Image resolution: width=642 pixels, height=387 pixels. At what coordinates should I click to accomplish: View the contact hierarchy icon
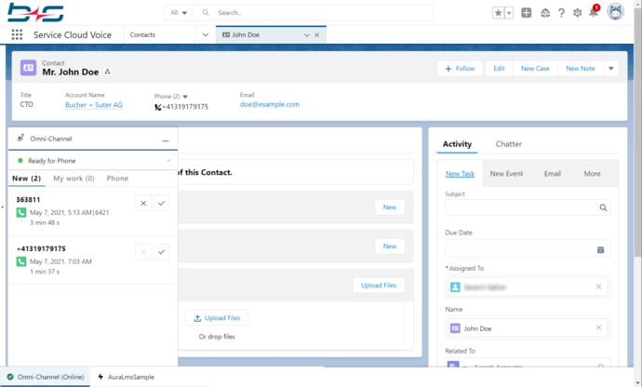coord(107,72)
